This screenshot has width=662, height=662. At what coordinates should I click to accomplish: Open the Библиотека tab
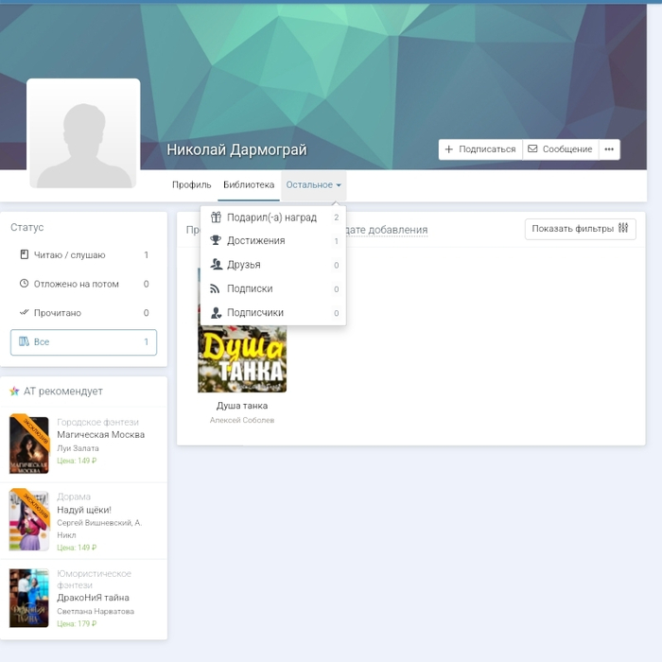coord(249,185)
